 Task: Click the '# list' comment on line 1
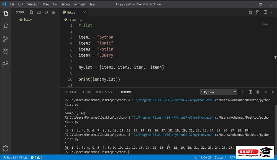click(x=85, y=25)
